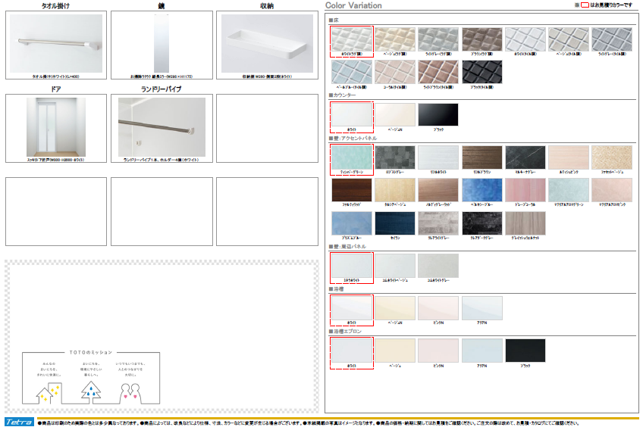Pick the black counter (カウンター) color swatch
The height and width of the screenshot is (427, 643).
[x=438, y=116]
